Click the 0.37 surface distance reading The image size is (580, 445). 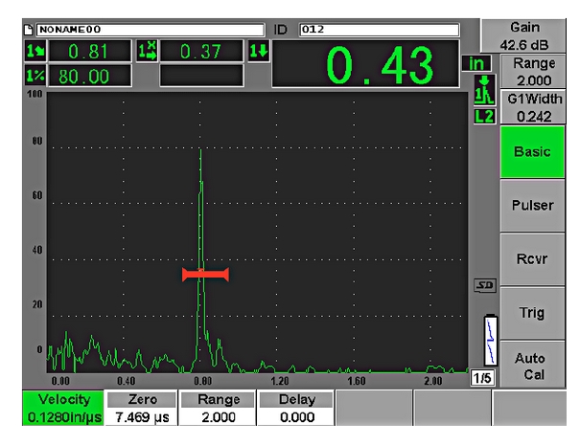pyautogui.click(x=201, y=51)
